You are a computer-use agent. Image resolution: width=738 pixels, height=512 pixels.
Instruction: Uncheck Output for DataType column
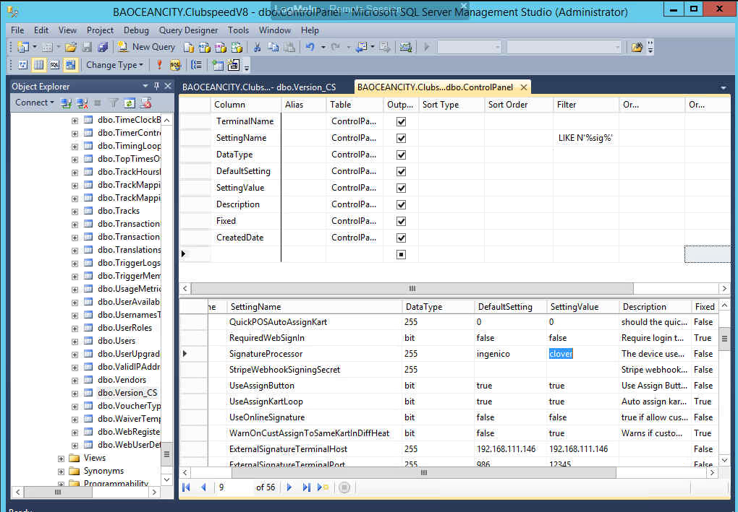[401, 155]
